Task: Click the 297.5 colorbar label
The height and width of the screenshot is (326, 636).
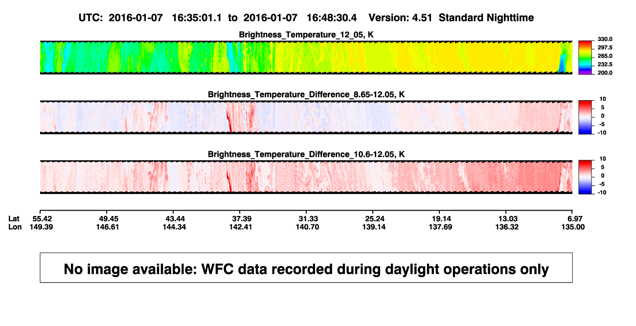Action: [605, 47]
